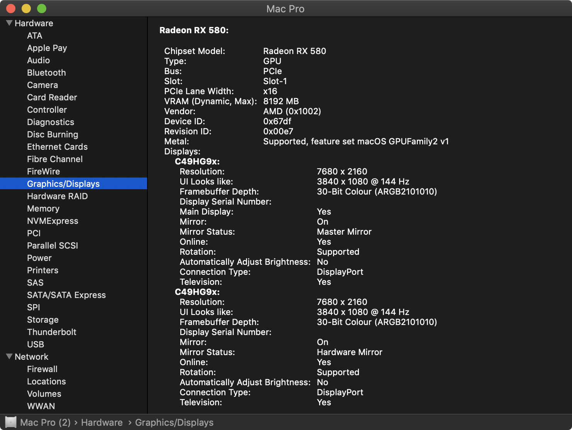Open Hardware RAID info
Screen dimensions: 572x430
(x=58, y=196)
